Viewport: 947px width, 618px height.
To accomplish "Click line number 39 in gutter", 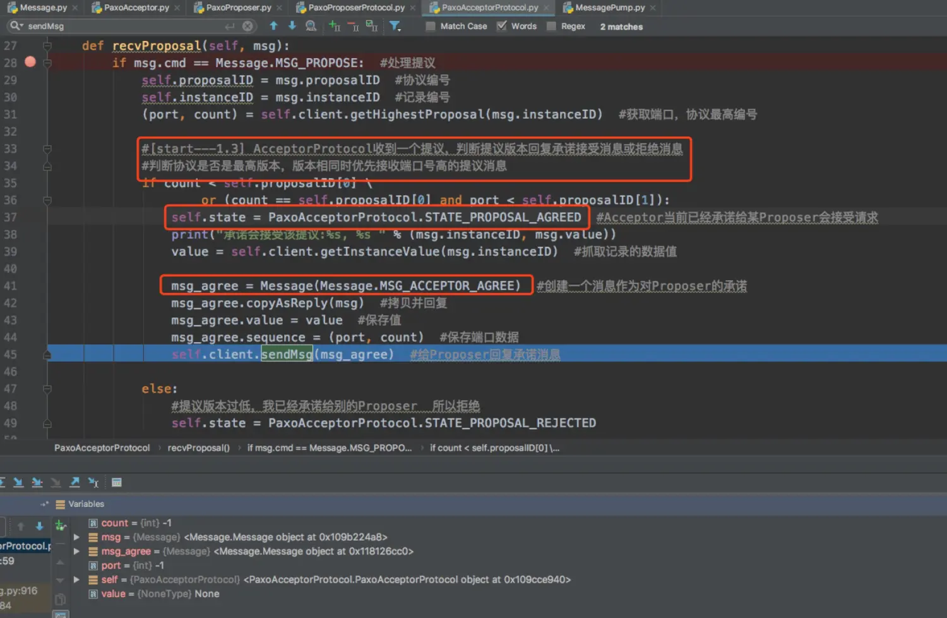I will click(10, 251).
